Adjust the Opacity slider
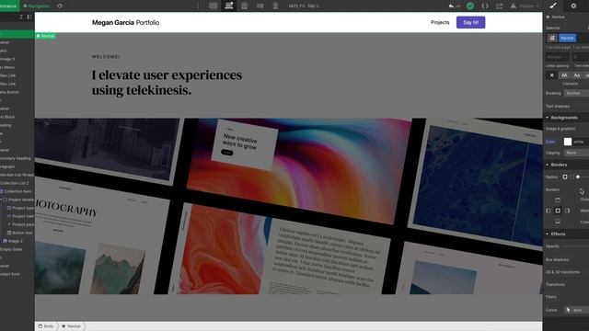The width and height of the screenshot is (589, 331). 577,246
